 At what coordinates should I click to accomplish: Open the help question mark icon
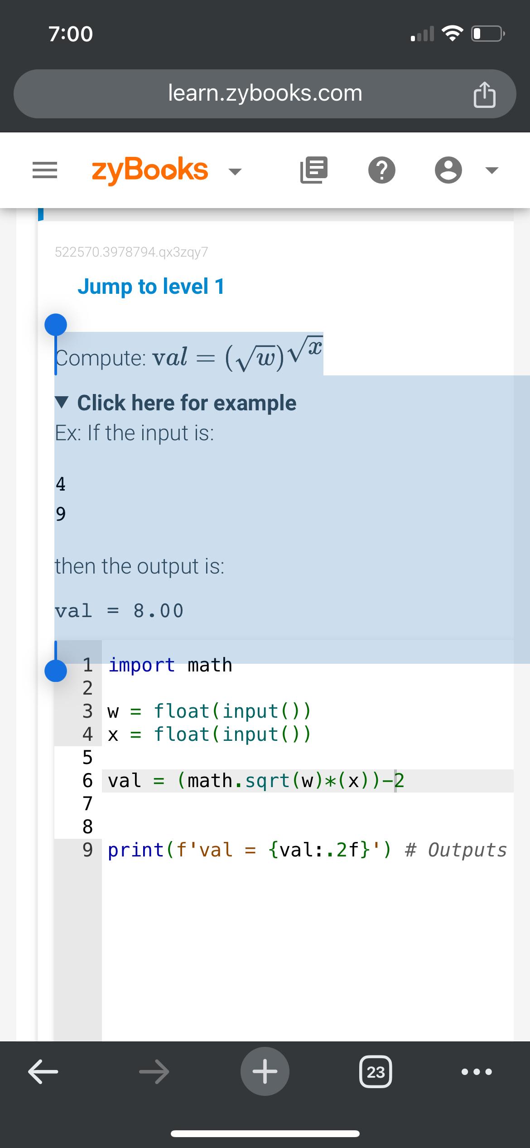tap(383, 170)
